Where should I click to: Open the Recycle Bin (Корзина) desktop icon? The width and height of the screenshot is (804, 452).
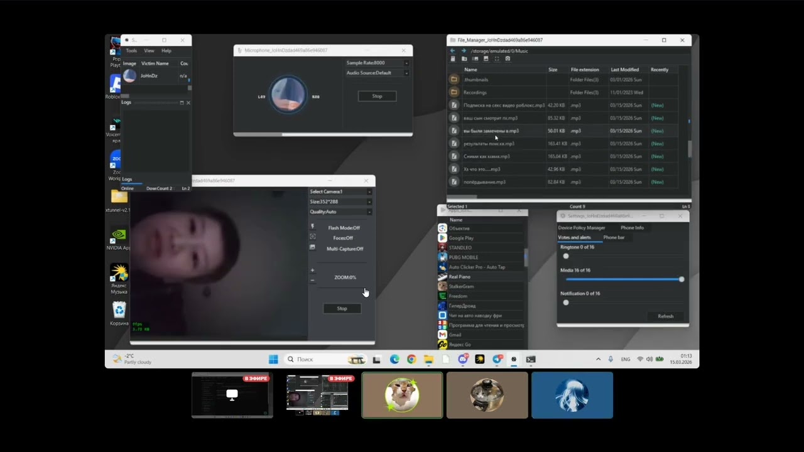pyautogui.click(x=119, y=313)
